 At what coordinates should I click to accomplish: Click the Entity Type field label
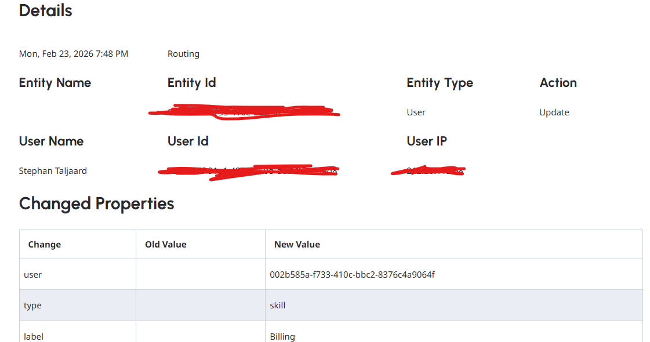pos(440,83)
